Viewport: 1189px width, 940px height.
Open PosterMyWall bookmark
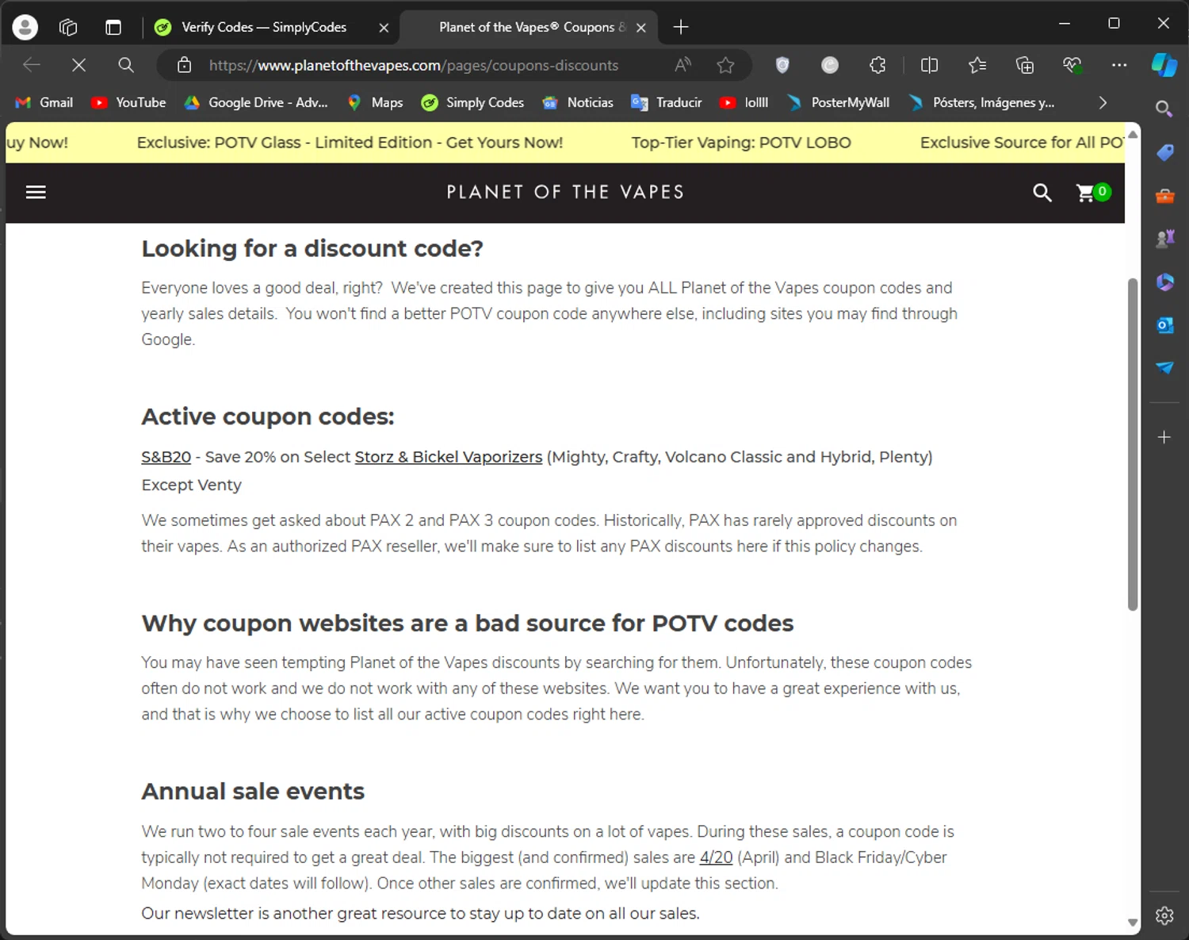838,102
